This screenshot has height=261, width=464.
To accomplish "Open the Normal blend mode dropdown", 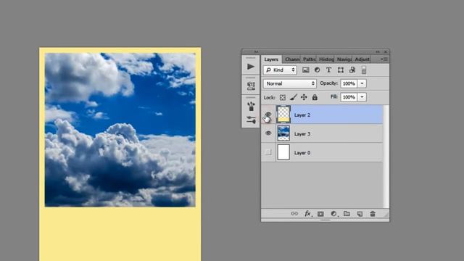I will (x=290, y=83).
